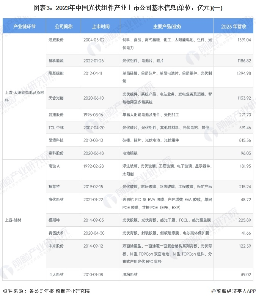Click revenue value 215.24

245,187
